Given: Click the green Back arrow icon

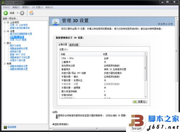Looking at the screenshot, I should 5,13.
